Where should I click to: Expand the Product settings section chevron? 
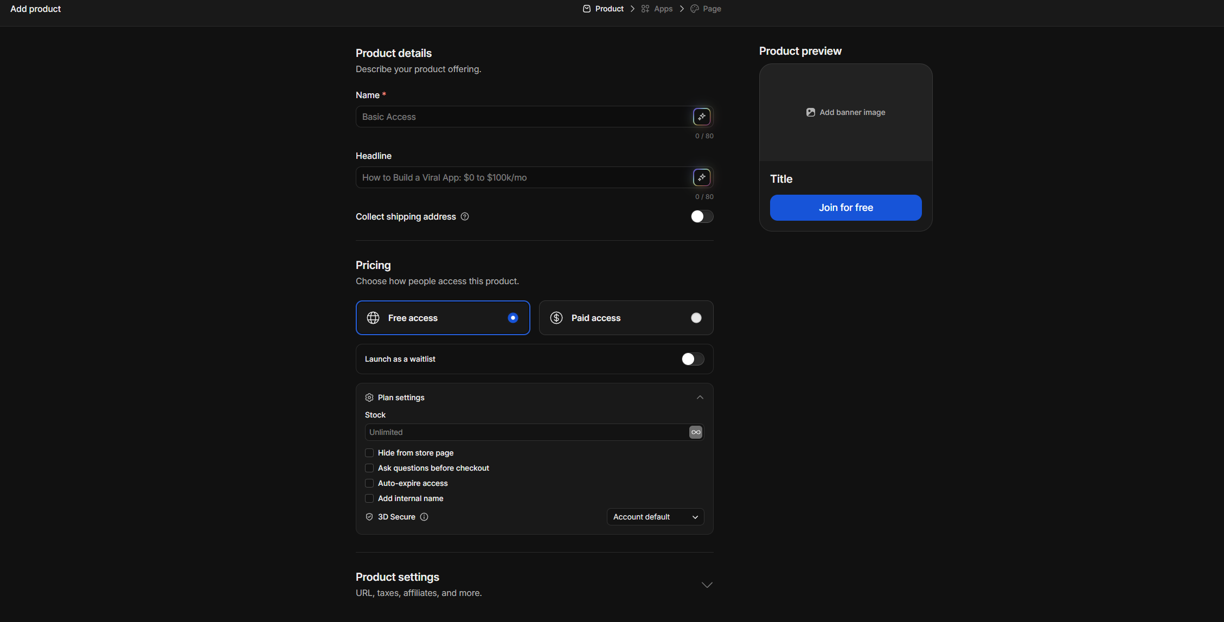click(707, 585)
